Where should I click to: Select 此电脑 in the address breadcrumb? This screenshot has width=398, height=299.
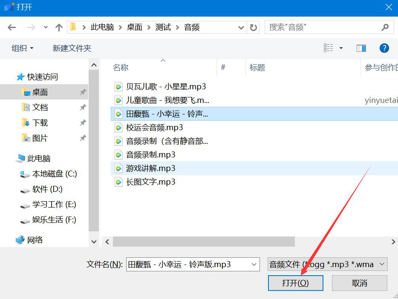(102, 27)
